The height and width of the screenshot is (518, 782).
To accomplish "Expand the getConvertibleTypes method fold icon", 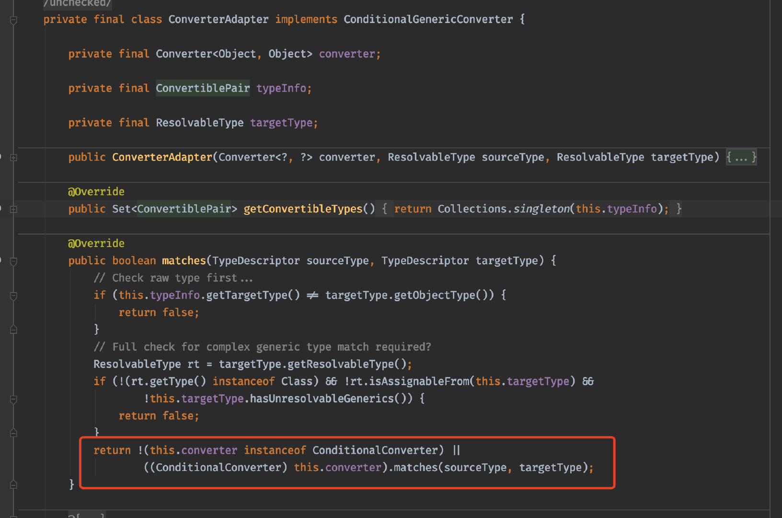I will point(13,209).
